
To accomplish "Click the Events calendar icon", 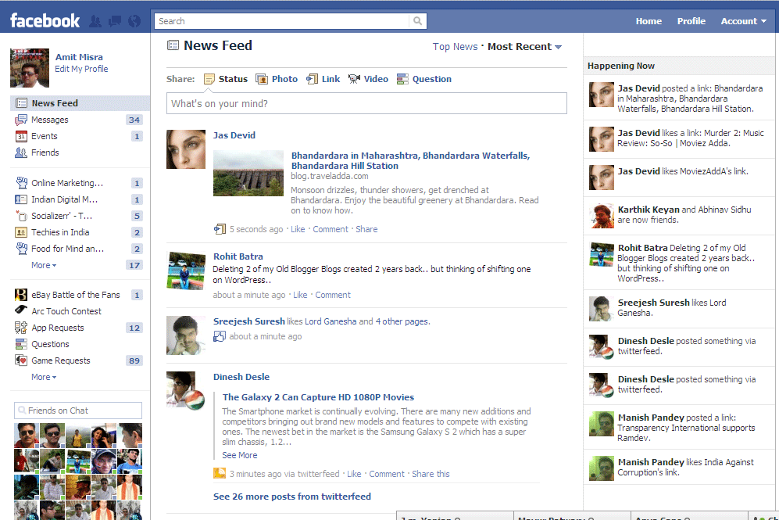I will [21, 136].
